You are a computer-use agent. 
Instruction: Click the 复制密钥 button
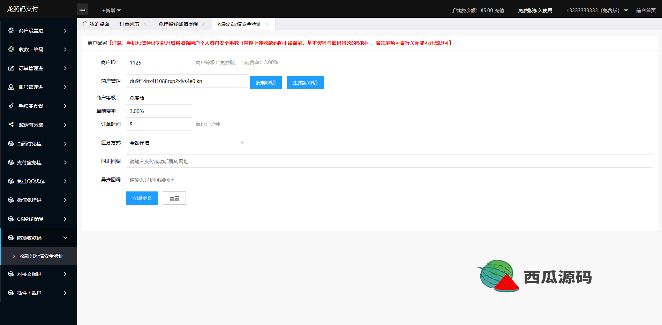(x=265, y=83)
